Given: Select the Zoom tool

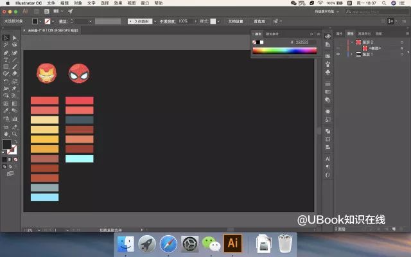Looking at the screenshot, I should point(15,134).
